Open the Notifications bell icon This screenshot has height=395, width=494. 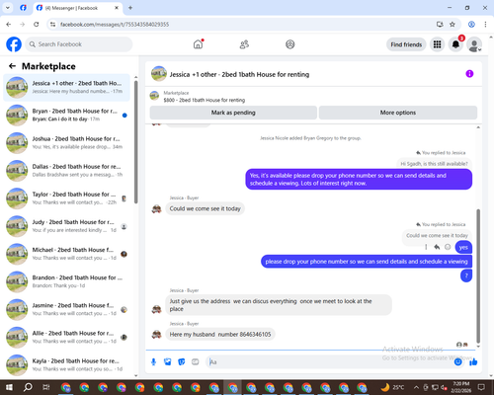(x=455, y=44)
